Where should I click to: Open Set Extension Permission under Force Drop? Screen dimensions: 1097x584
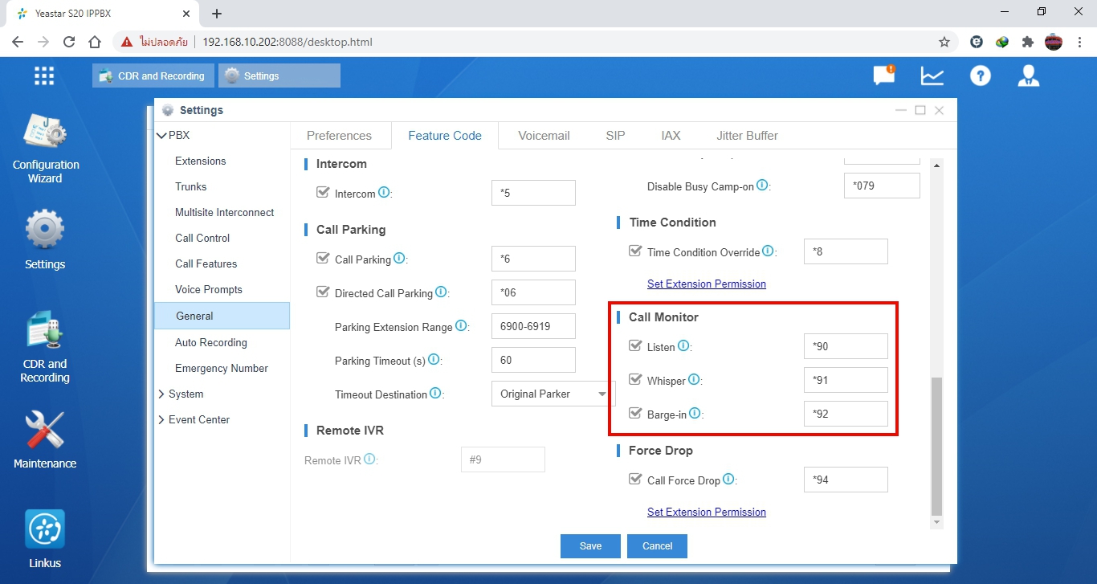coord(706,512)
